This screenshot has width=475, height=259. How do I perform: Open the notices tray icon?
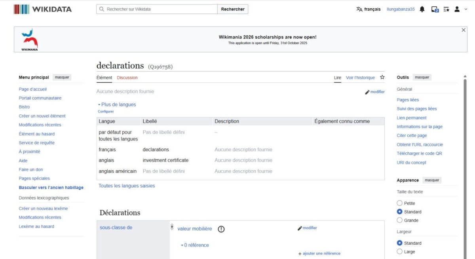[435, 9]
